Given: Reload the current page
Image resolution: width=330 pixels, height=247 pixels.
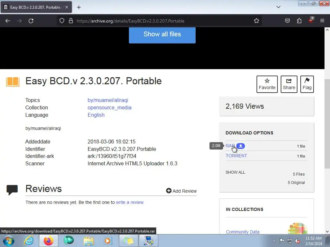Looking at the screenshot, I should (x=31, y=21).
